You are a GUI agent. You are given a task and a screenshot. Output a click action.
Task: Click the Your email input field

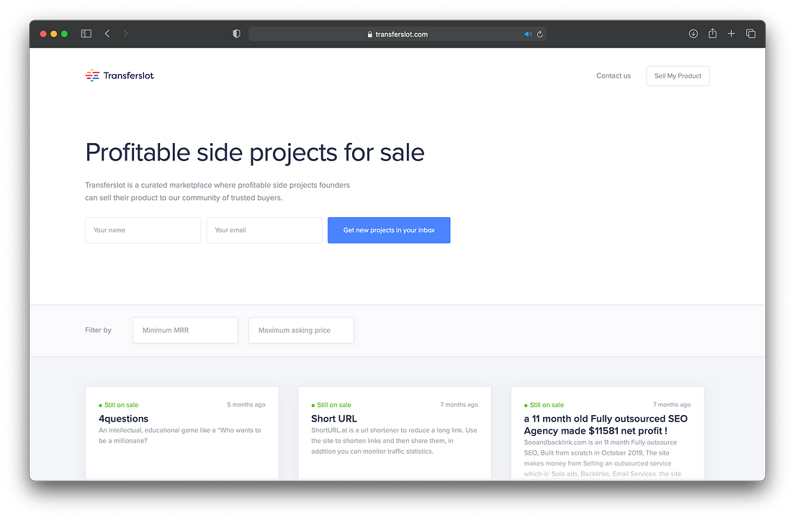point(264,230)
